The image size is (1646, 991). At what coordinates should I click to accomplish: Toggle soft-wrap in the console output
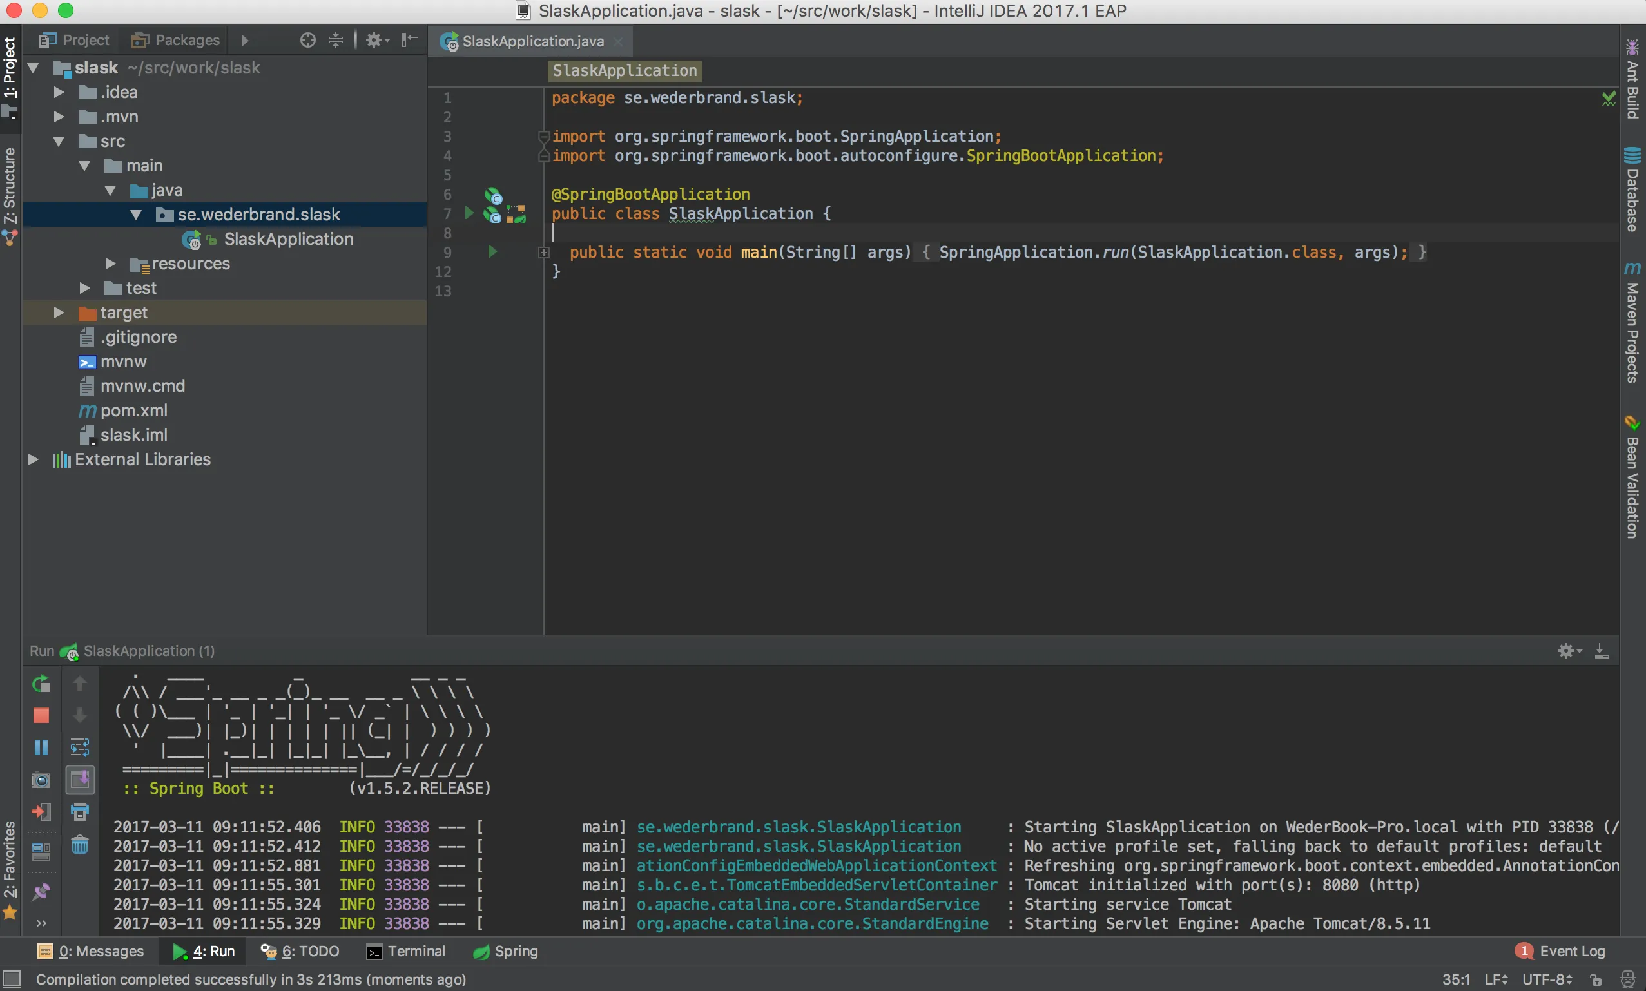(79, 747)
